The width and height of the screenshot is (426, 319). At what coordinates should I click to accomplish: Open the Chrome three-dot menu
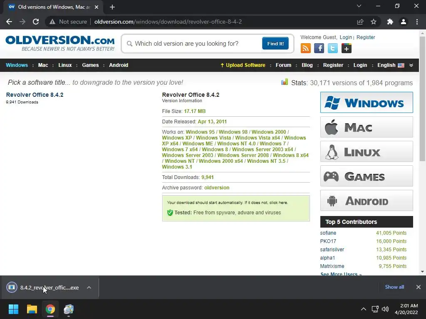417,22
